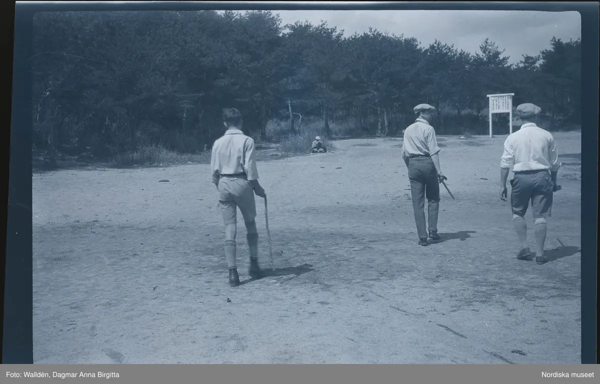Select the person sitting by the tree line
Image resolution: width=600 pixels, height=384 pixels.
coord(318,145)
